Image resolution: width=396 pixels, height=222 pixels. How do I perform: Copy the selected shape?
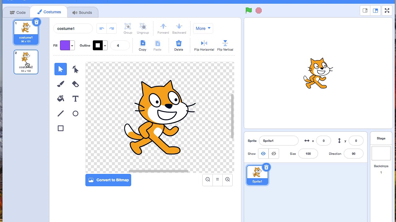coord(143,45)
